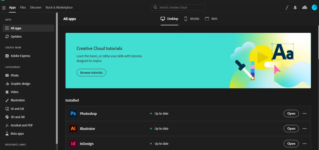
Task: Click the Video film icon
Action: point(7,92)
